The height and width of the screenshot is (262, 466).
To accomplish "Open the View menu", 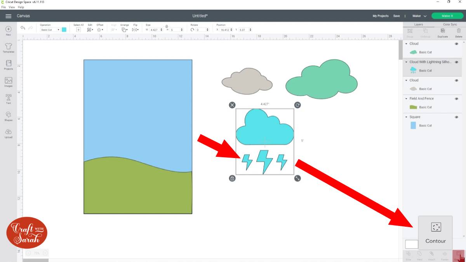I will coord(11,7).
